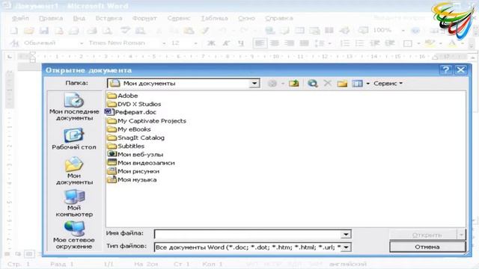This screenshot has width=479, height=269.
Task: Click the highlight color button in Word toolbar
Action: coord(430,43)
